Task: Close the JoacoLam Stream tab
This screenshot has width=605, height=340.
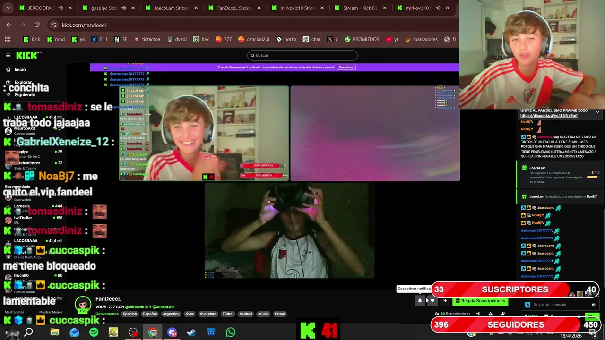Action: (196, 8)
